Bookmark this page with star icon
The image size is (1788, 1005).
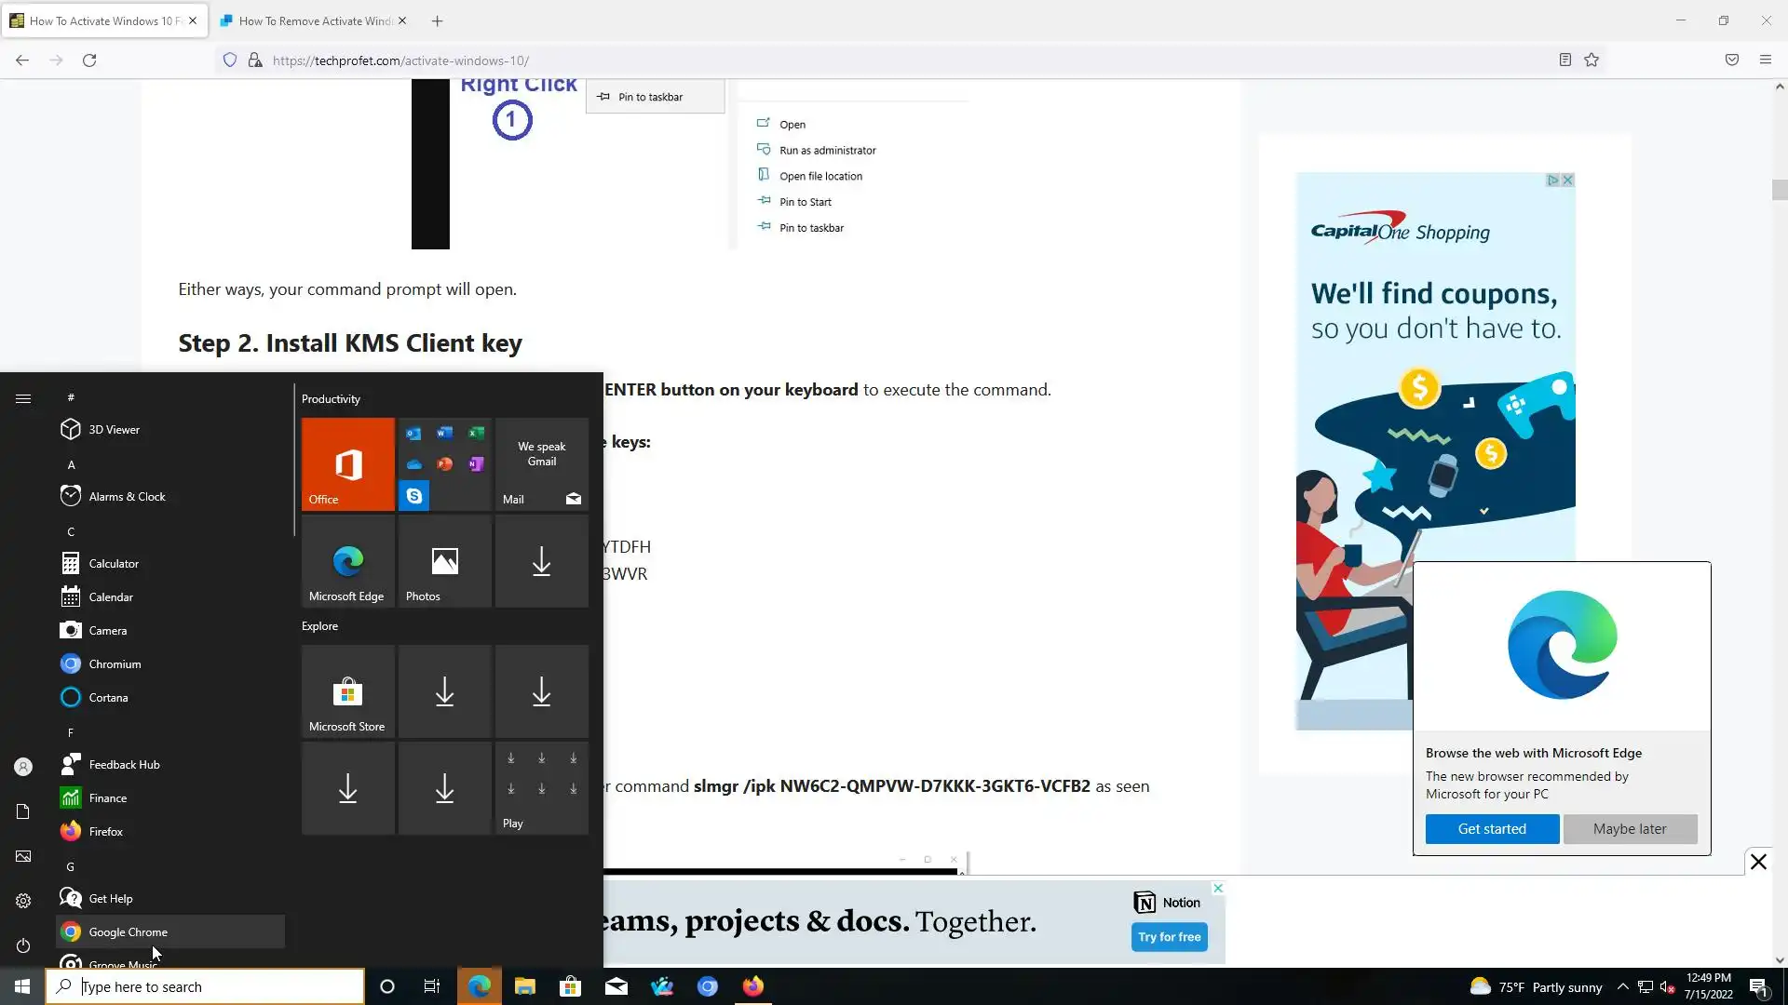click(x=1592, y=60)
